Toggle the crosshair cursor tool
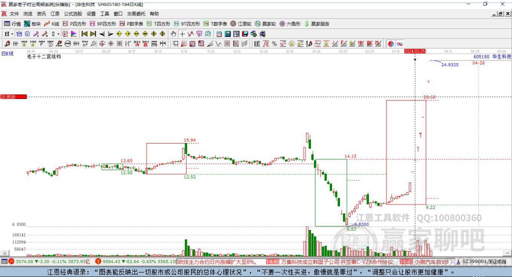This screenshot has height=277, width=512. click(x=182, y=34)
